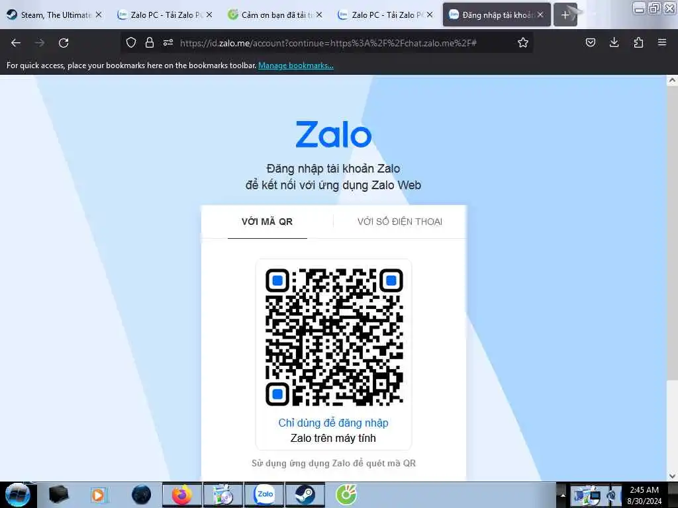The height and width of the screenshot is (508, 678).
Task: Bookmark this page with the star
Action: [523, 42]
